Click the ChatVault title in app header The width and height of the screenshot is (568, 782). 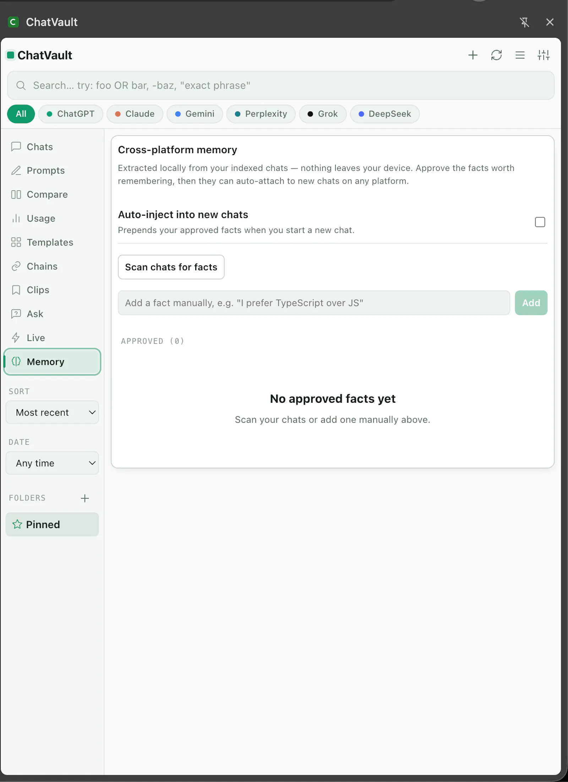point(45,55)
